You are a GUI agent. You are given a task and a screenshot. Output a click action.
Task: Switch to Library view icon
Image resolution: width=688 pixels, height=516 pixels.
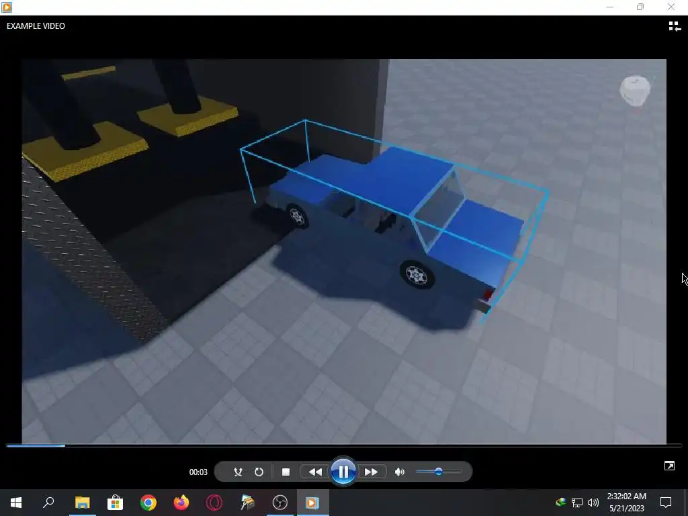[x=675, y=27]
